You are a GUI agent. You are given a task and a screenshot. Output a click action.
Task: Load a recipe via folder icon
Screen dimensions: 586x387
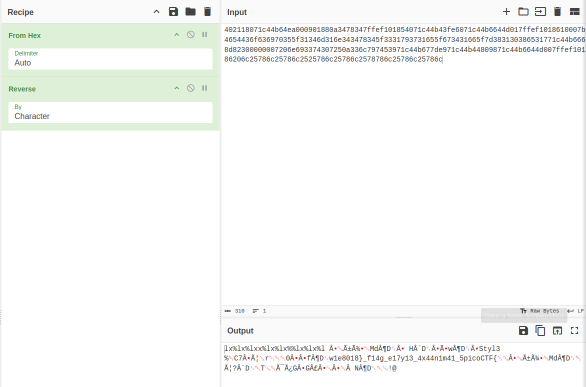coord(190,11)
